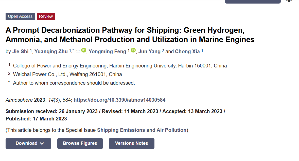
Task: Select author Jun Yang's name link
Action: tap(150, 51)
